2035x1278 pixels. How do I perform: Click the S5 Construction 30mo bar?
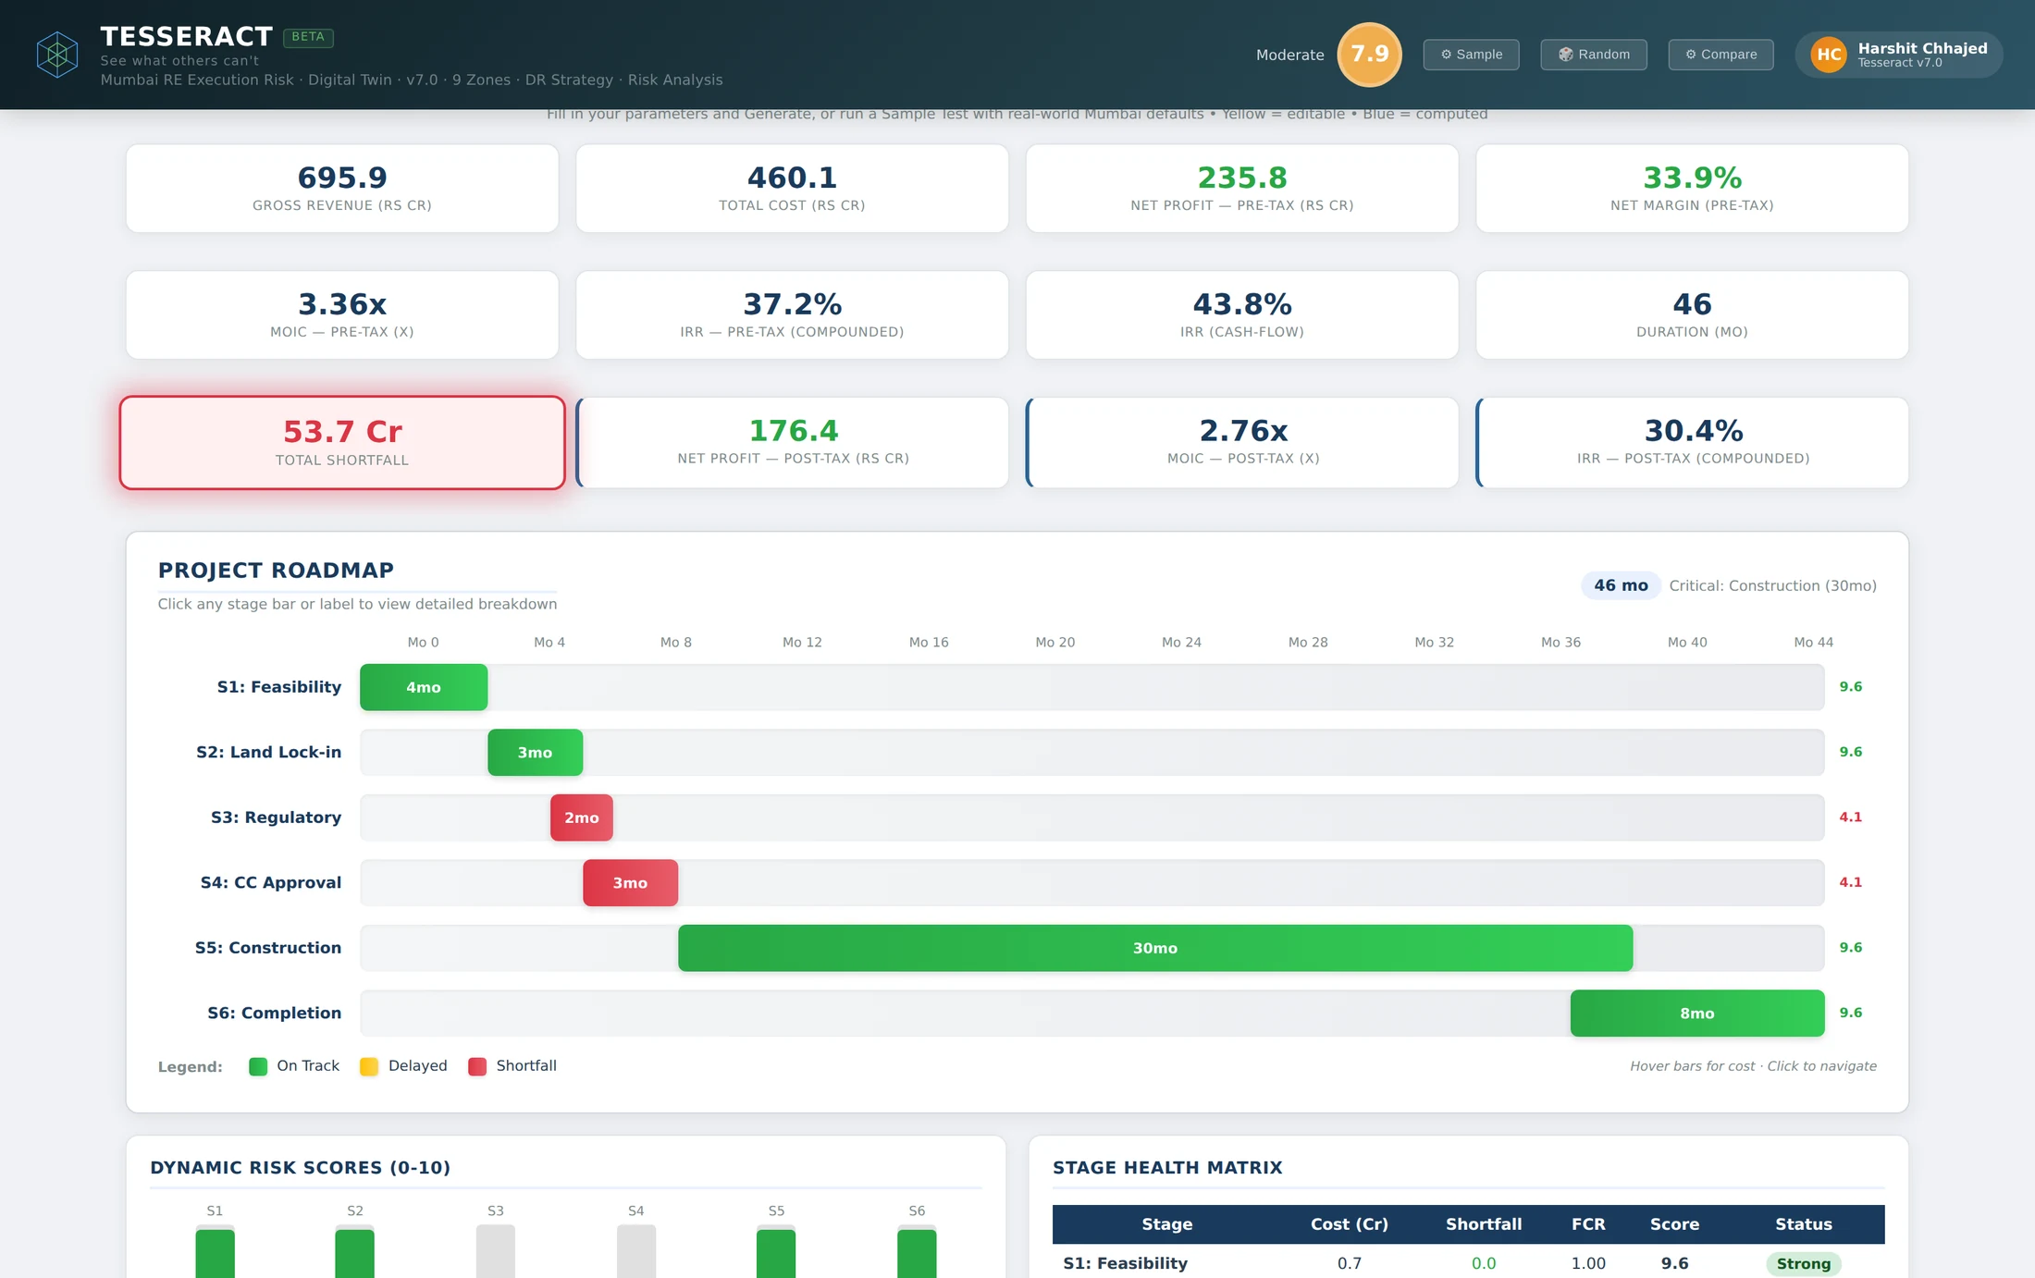tap(1155, 948)
